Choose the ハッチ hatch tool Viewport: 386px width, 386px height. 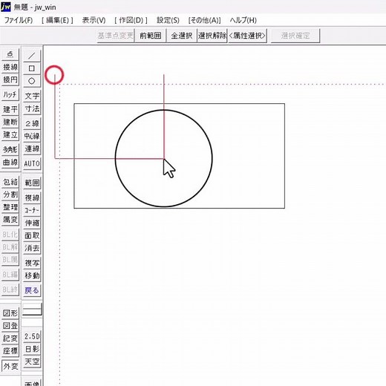point(10,94)
